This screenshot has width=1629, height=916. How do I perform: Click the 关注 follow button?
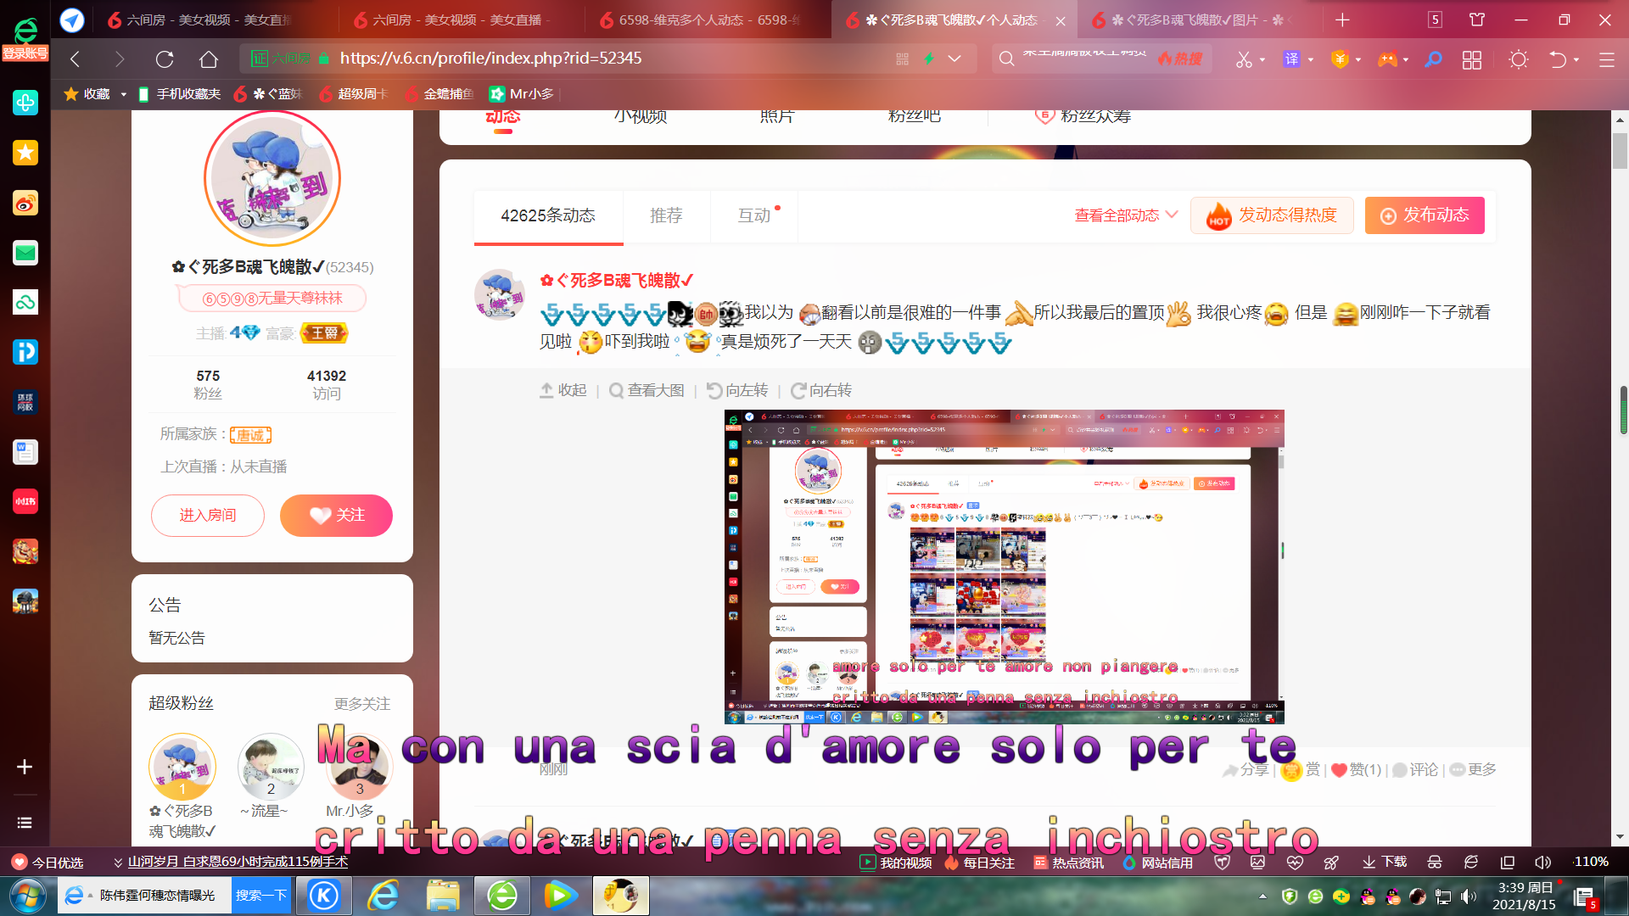pos(336,516)
